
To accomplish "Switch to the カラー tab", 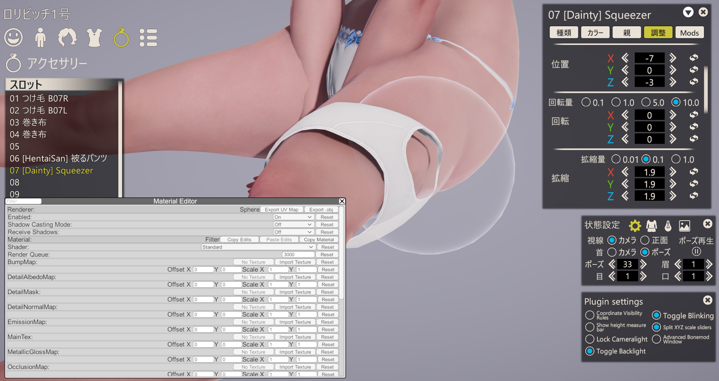I will pos(595,33).
